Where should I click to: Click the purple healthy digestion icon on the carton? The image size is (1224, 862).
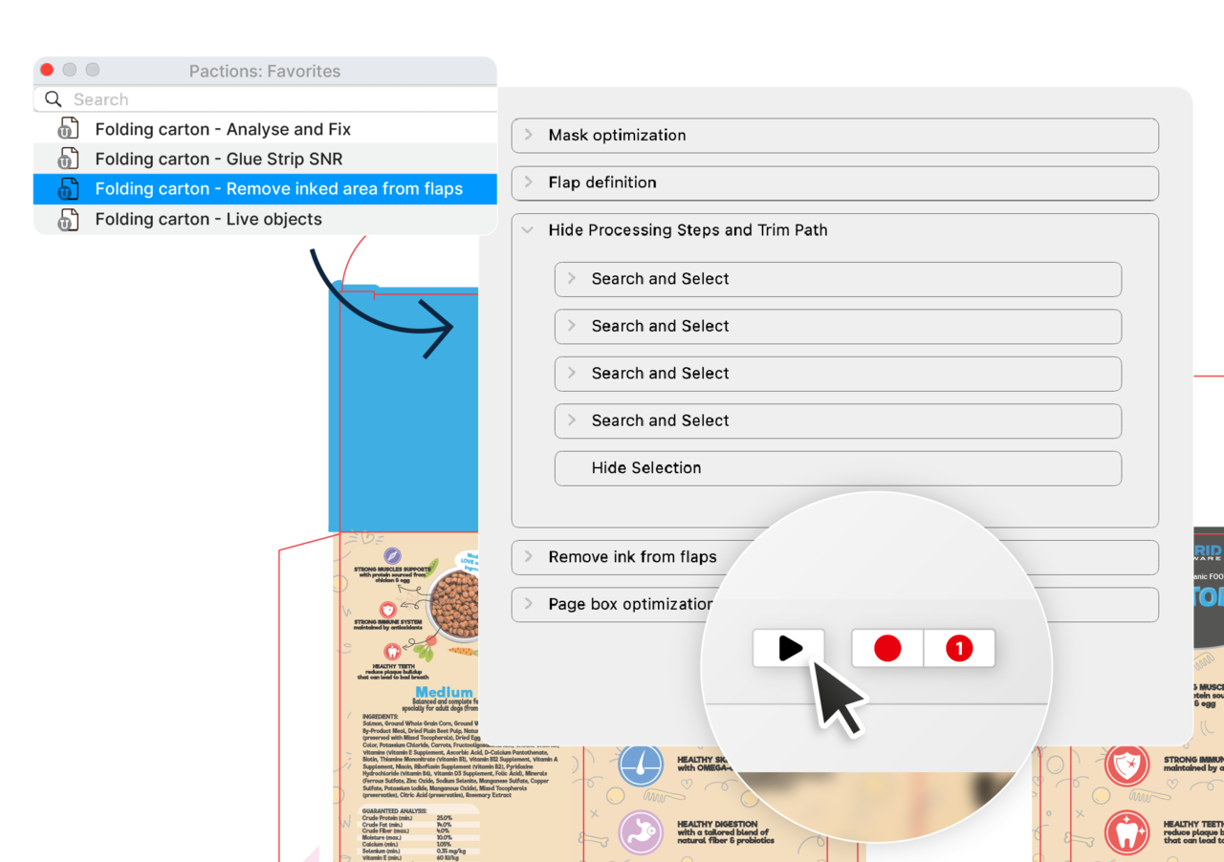point(641,831)
